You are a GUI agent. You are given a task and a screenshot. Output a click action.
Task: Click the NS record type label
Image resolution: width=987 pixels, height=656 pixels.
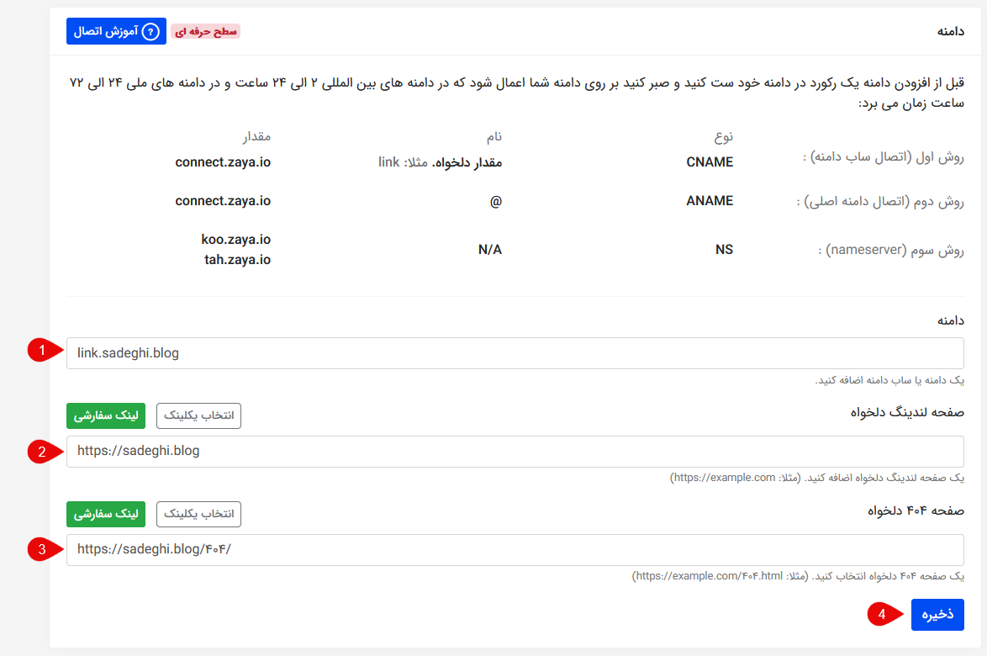click(724, 250)
